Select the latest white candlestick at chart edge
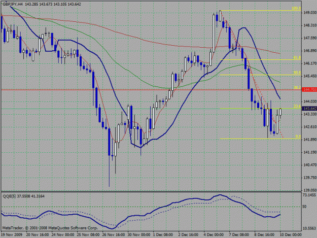 280,112
